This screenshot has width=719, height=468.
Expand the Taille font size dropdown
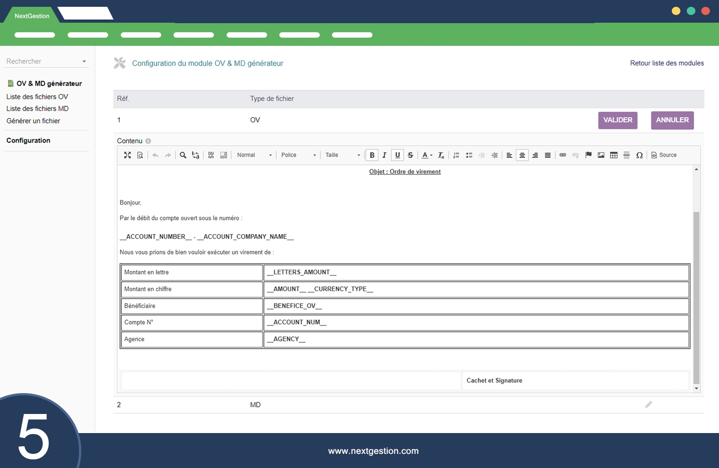click(x=342, y=155)
